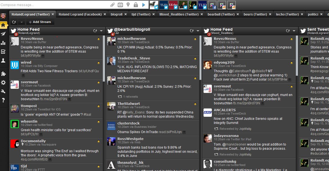The width and height of the screenshot is (329, 171).
Task: Open the Tools wrench icon in sidebar
Action: [x=3, y=91]
